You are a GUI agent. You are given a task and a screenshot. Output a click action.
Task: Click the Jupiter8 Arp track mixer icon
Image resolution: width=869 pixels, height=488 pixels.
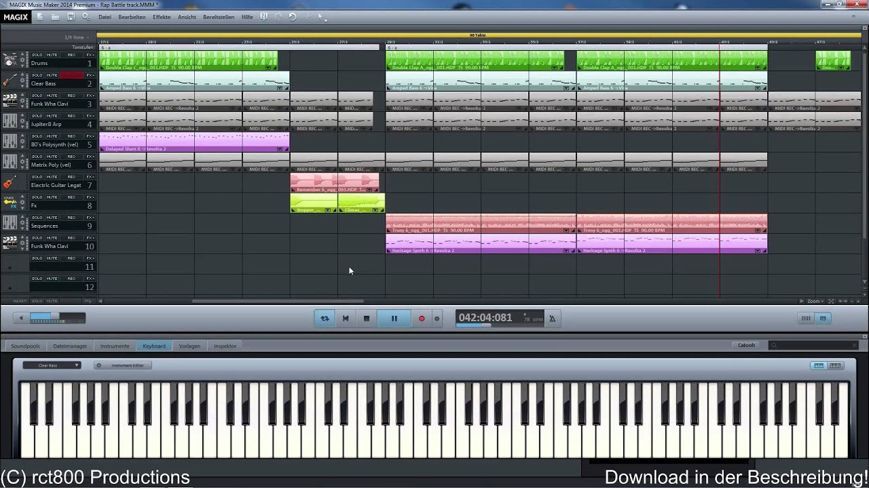click(10, 121)
